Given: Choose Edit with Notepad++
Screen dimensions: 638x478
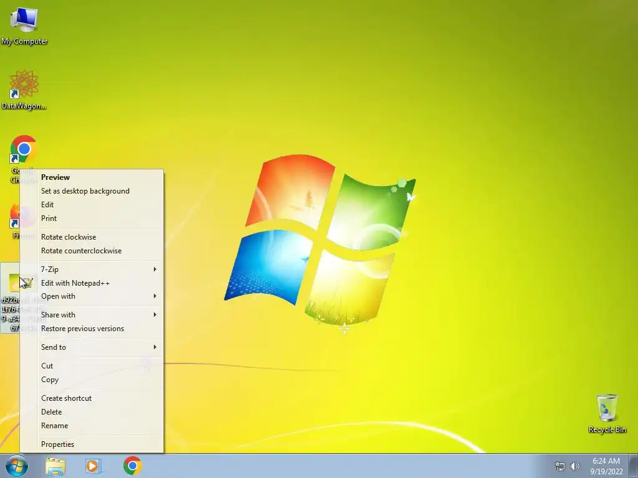Looking at the screenshot, I should 92,283.
